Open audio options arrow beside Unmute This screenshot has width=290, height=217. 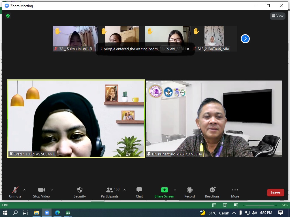(x=24, y=190)
